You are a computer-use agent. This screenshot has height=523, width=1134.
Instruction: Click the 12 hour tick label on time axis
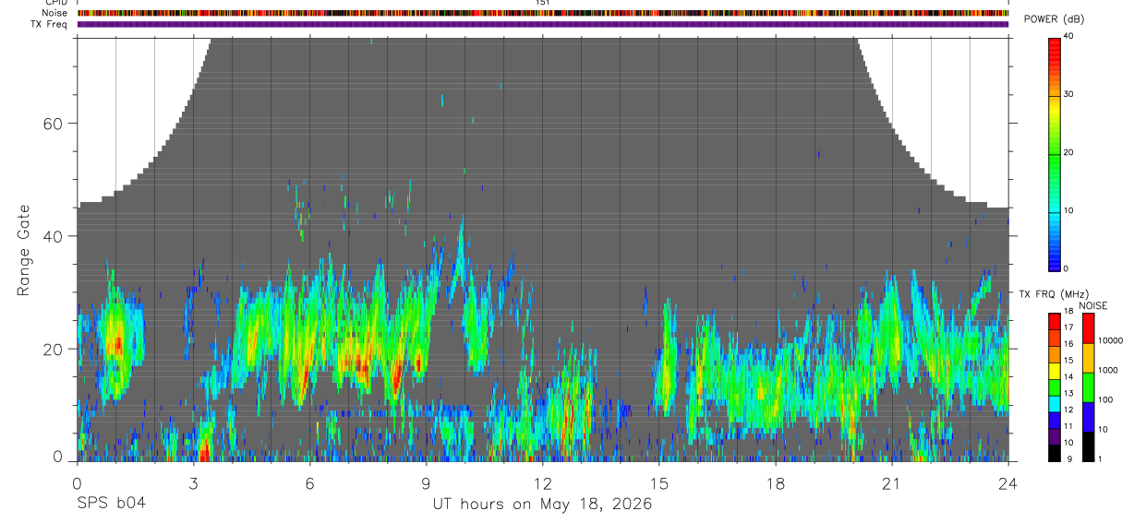(x=543, y=483)
